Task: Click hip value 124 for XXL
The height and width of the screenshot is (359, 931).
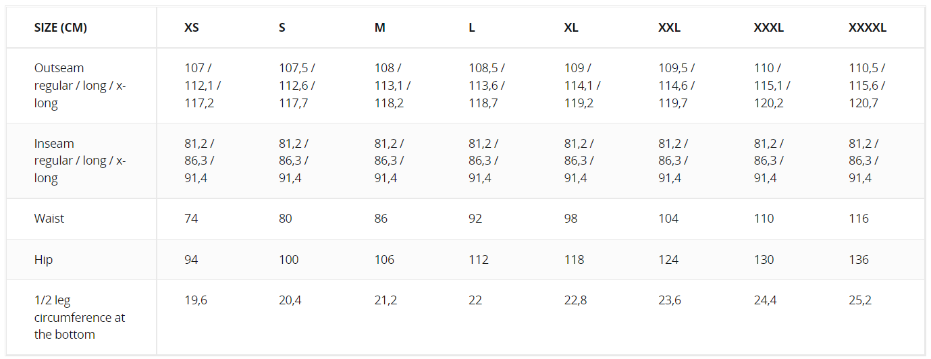Action: (x=668, y=260)
